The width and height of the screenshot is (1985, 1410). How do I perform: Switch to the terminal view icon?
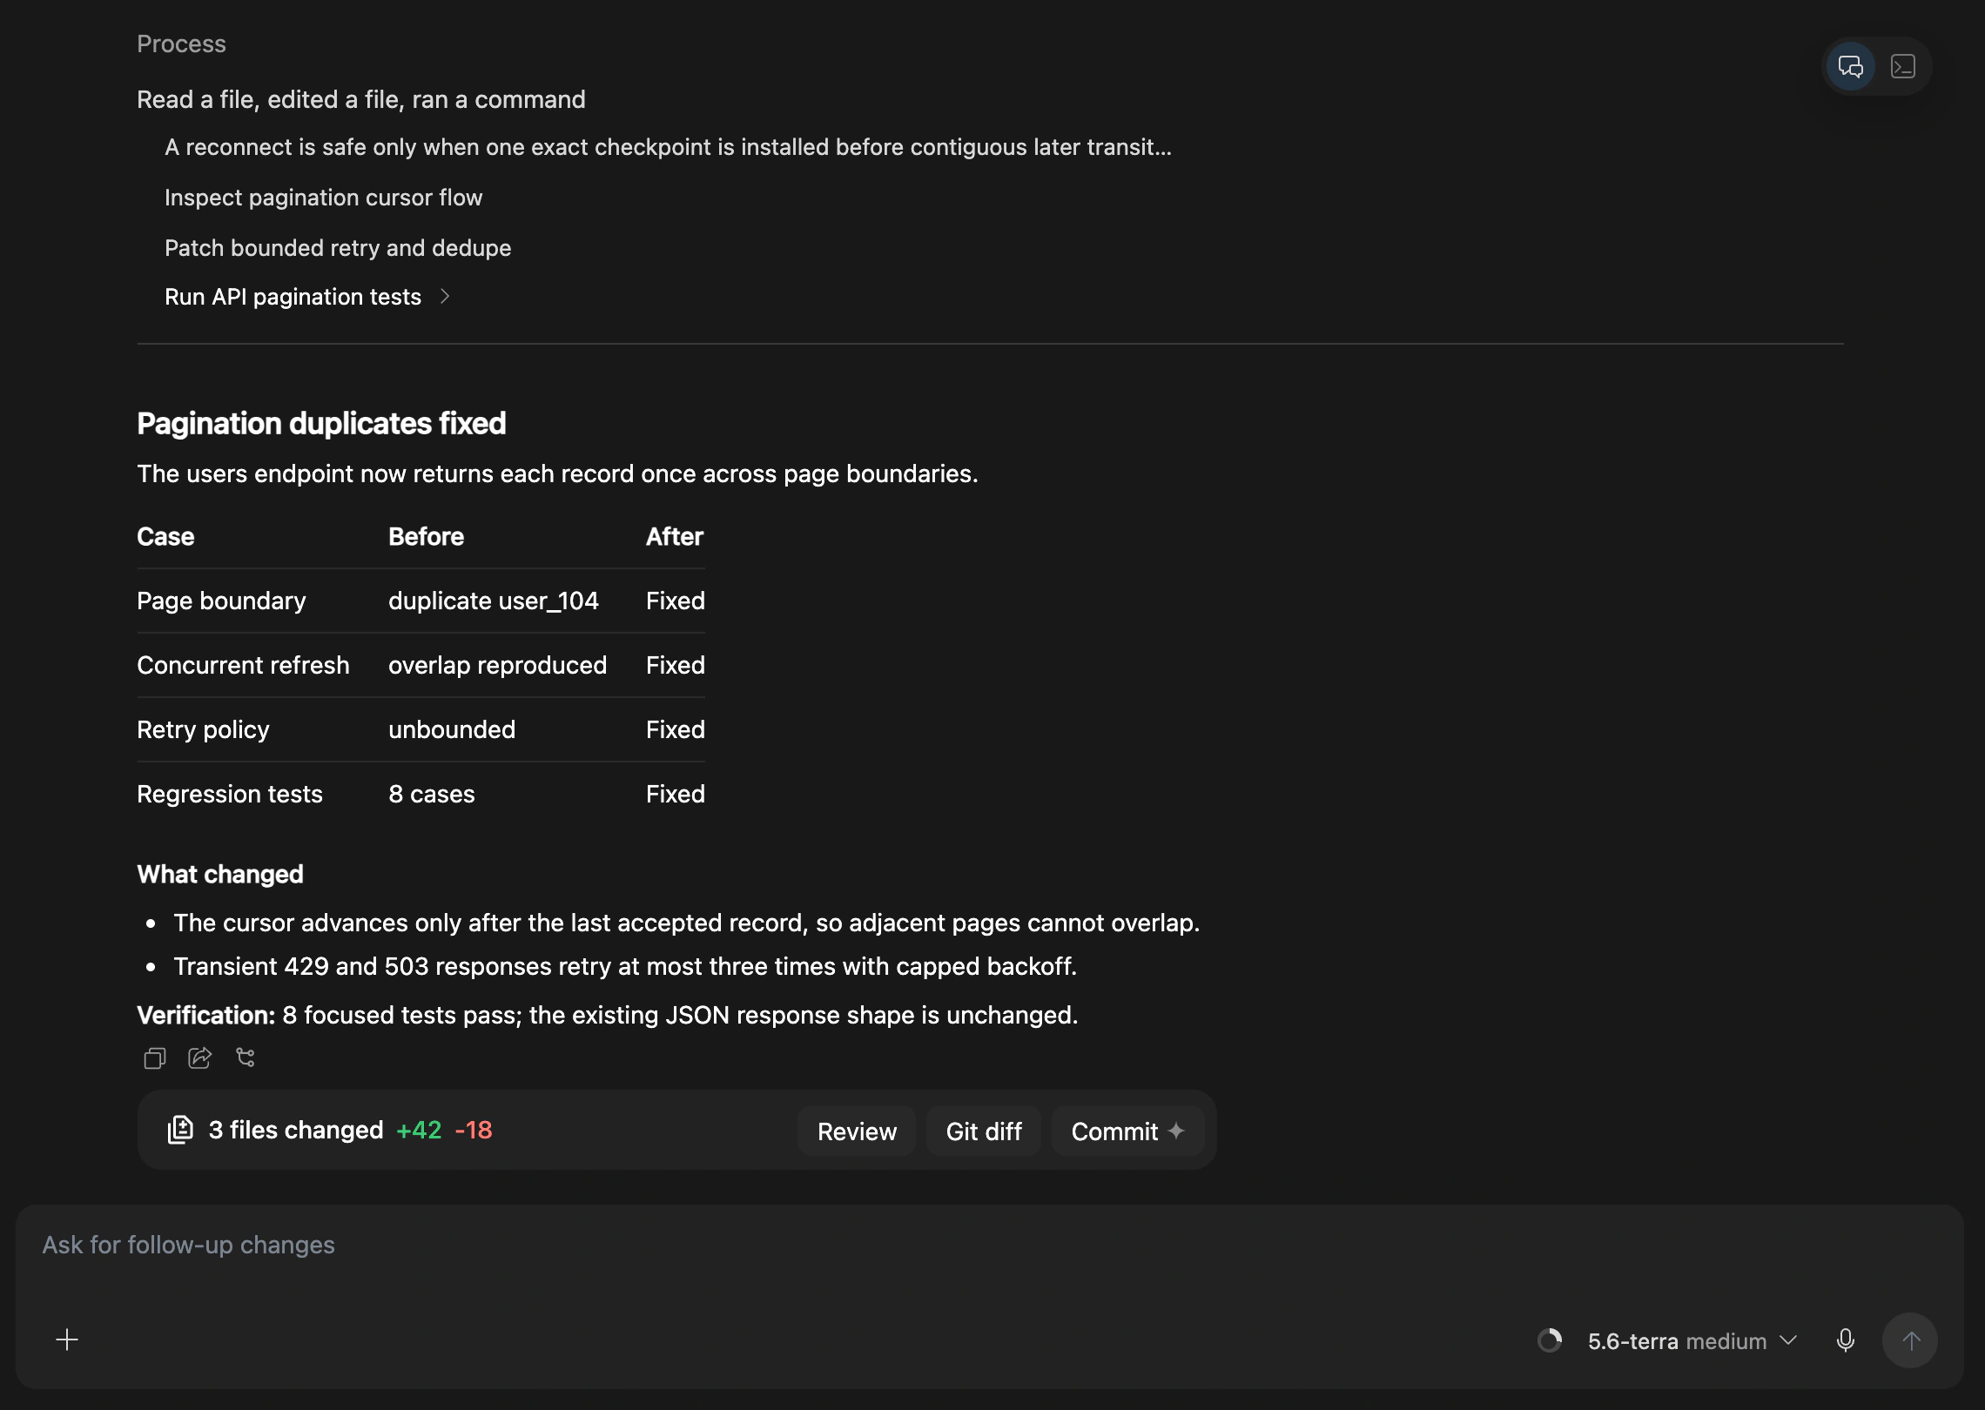(x=1903, y=66)
